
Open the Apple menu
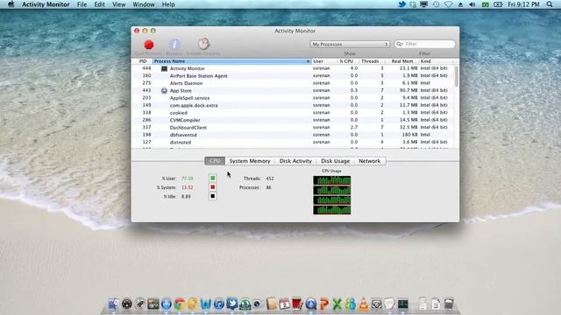[11, 4]
